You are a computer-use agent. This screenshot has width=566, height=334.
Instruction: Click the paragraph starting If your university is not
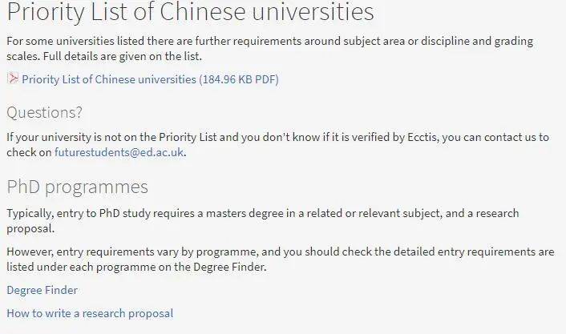point(277,145)
